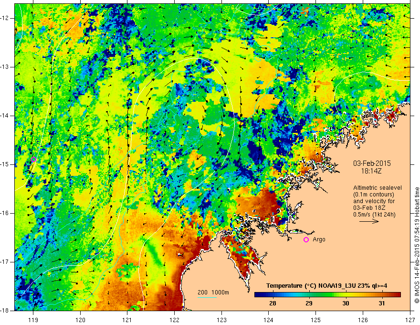Screen dimensions: 420x325
Task: Click the Argo legend circle symbol
Action: coord(306,240)
